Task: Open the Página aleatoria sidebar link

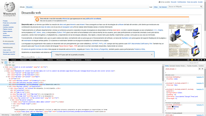Action: coord(7,31)
